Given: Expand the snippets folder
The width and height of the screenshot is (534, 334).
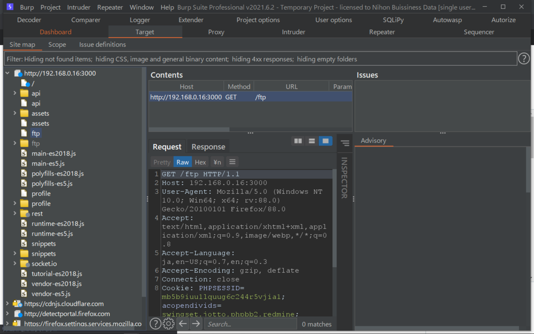Looking at the screenshot, I should [x=15, y=254].
